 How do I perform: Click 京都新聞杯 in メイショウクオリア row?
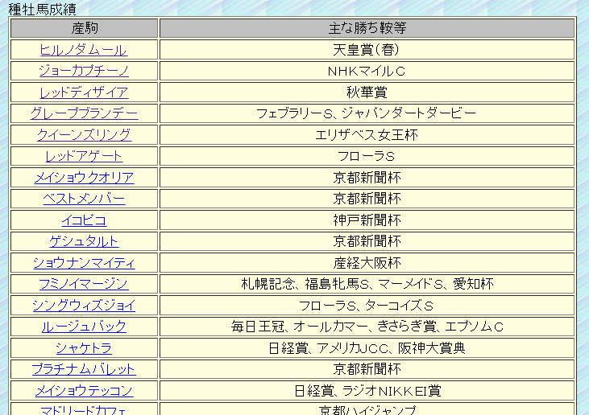pyautogui.click(x=367, y=178)
